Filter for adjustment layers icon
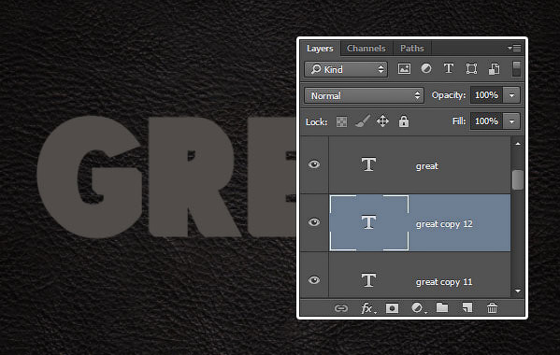The width and height of the screenshot is (560, 355). pyautogui.click(x=426, y=68)
